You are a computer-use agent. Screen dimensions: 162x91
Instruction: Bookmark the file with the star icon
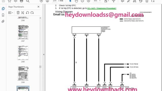(10, 1)
